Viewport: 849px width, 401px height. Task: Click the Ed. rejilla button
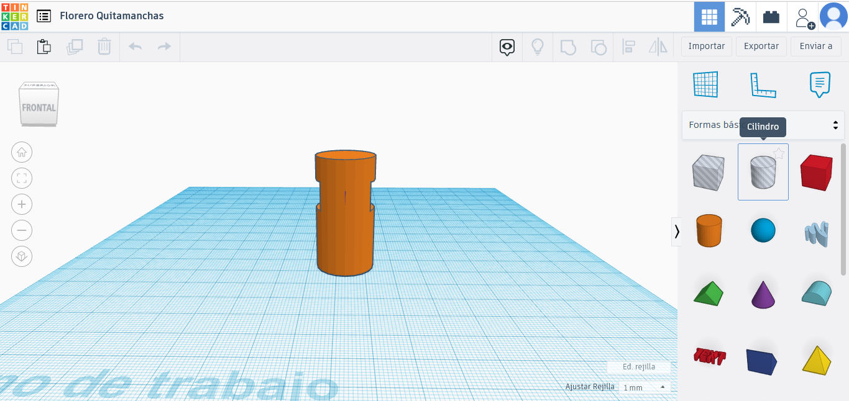639,367
